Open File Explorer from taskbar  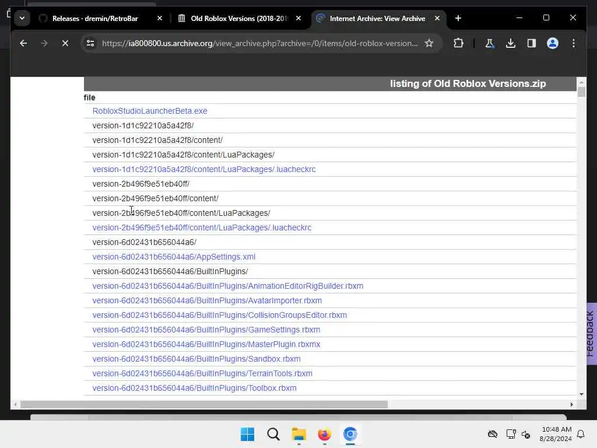point(299,434)
